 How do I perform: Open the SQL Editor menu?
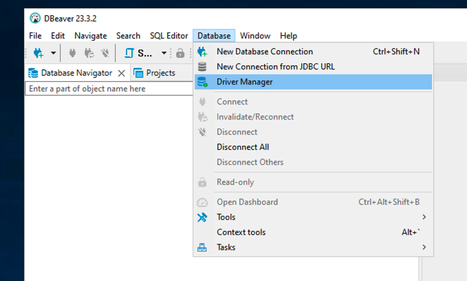[x=169, y=36]
